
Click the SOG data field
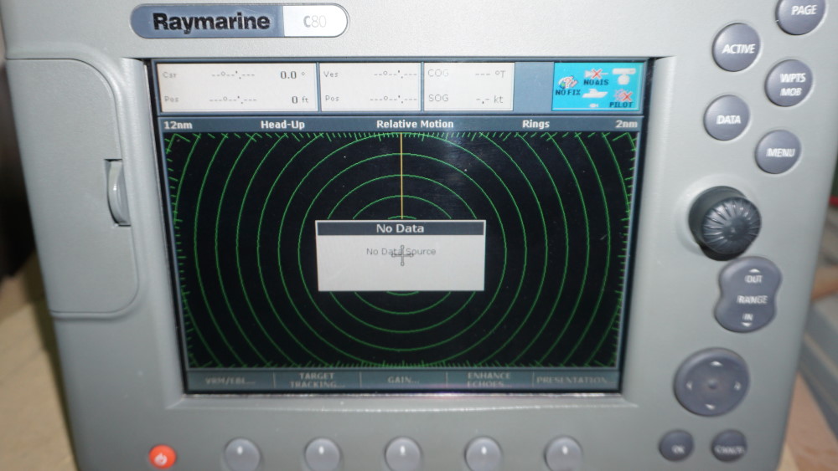click(468, 98)
